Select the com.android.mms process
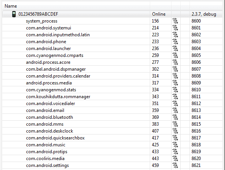The height and width of the screenshot is (170, 225). point(45,124)
